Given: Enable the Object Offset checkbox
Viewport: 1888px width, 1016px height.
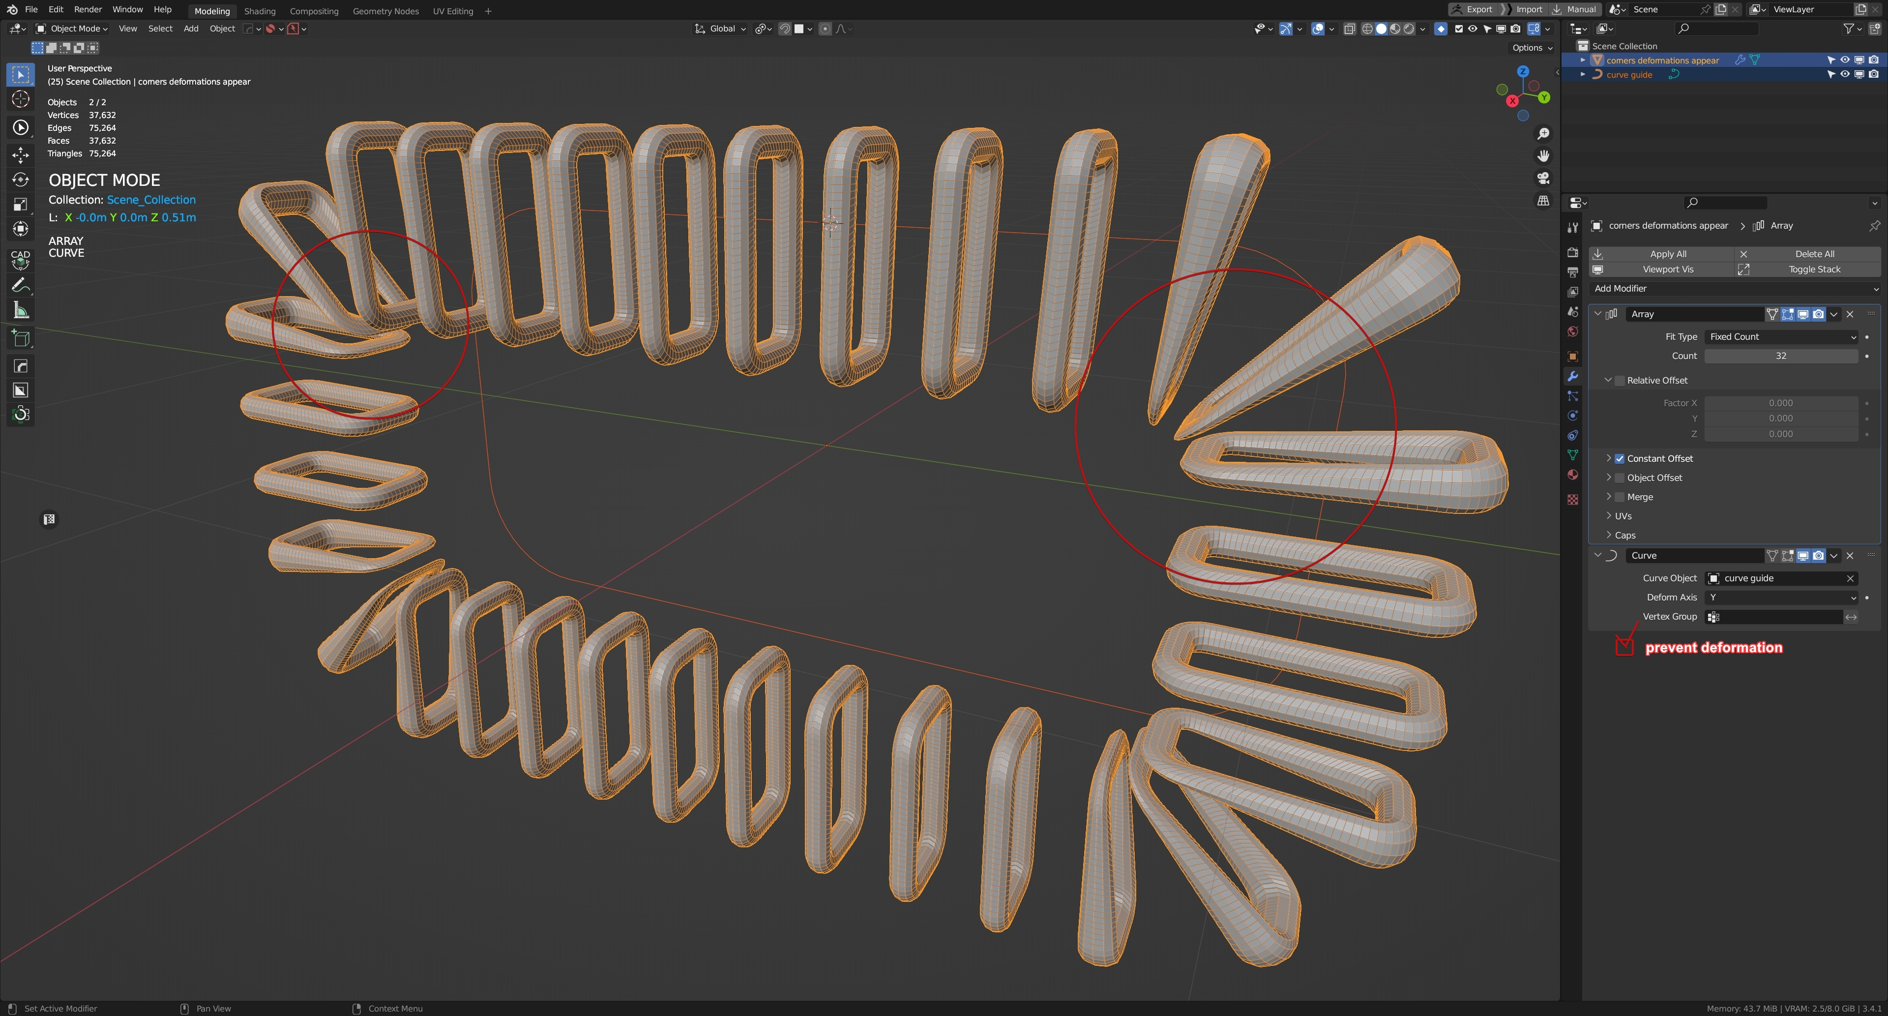Looking at the screenshot, I should [1620, 478].
